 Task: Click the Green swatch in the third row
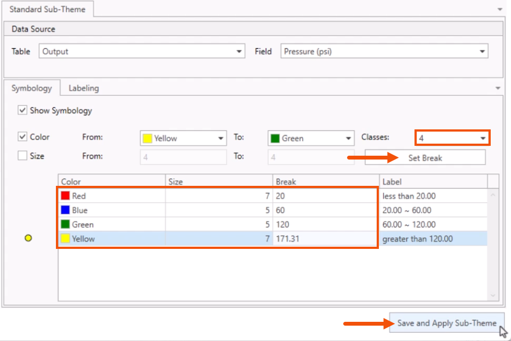click(x=66, y=224)
